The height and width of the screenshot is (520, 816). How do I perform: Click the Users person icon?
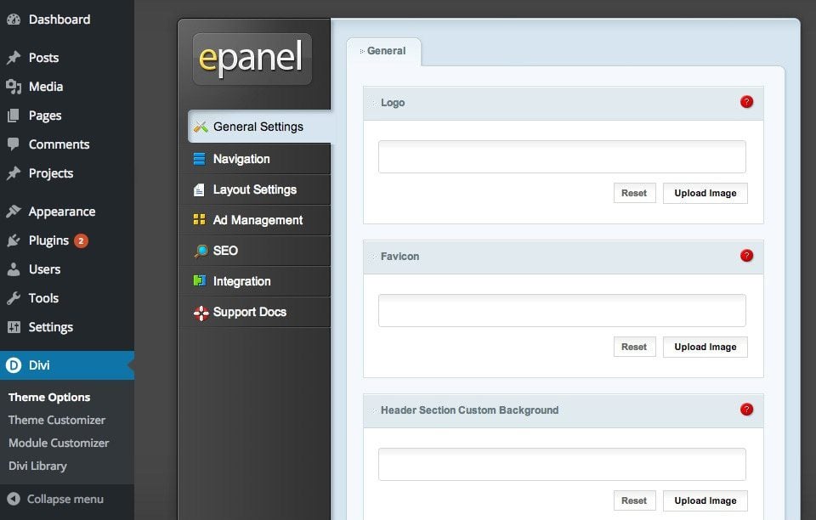pyautogui.click(x=14, y=269)
